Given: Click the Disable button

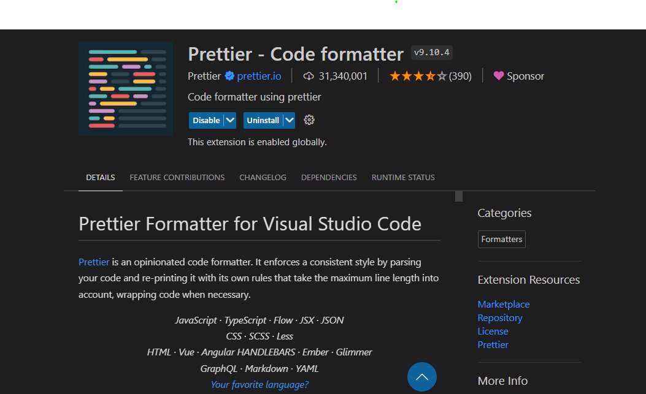Looking at the screenshot, I should point(206,120).
